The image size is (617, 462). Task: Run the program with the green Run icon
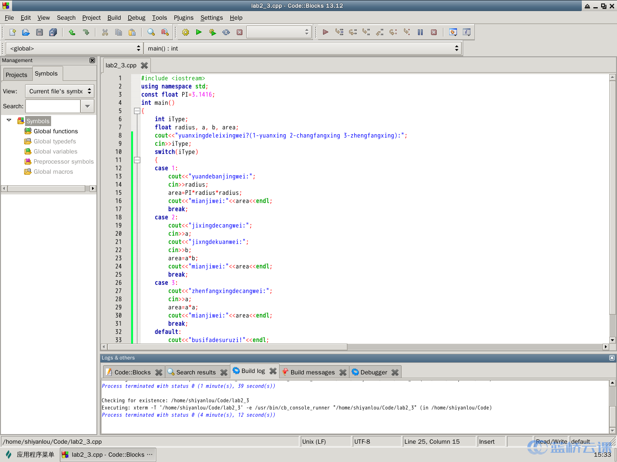[x=199, y=32]
